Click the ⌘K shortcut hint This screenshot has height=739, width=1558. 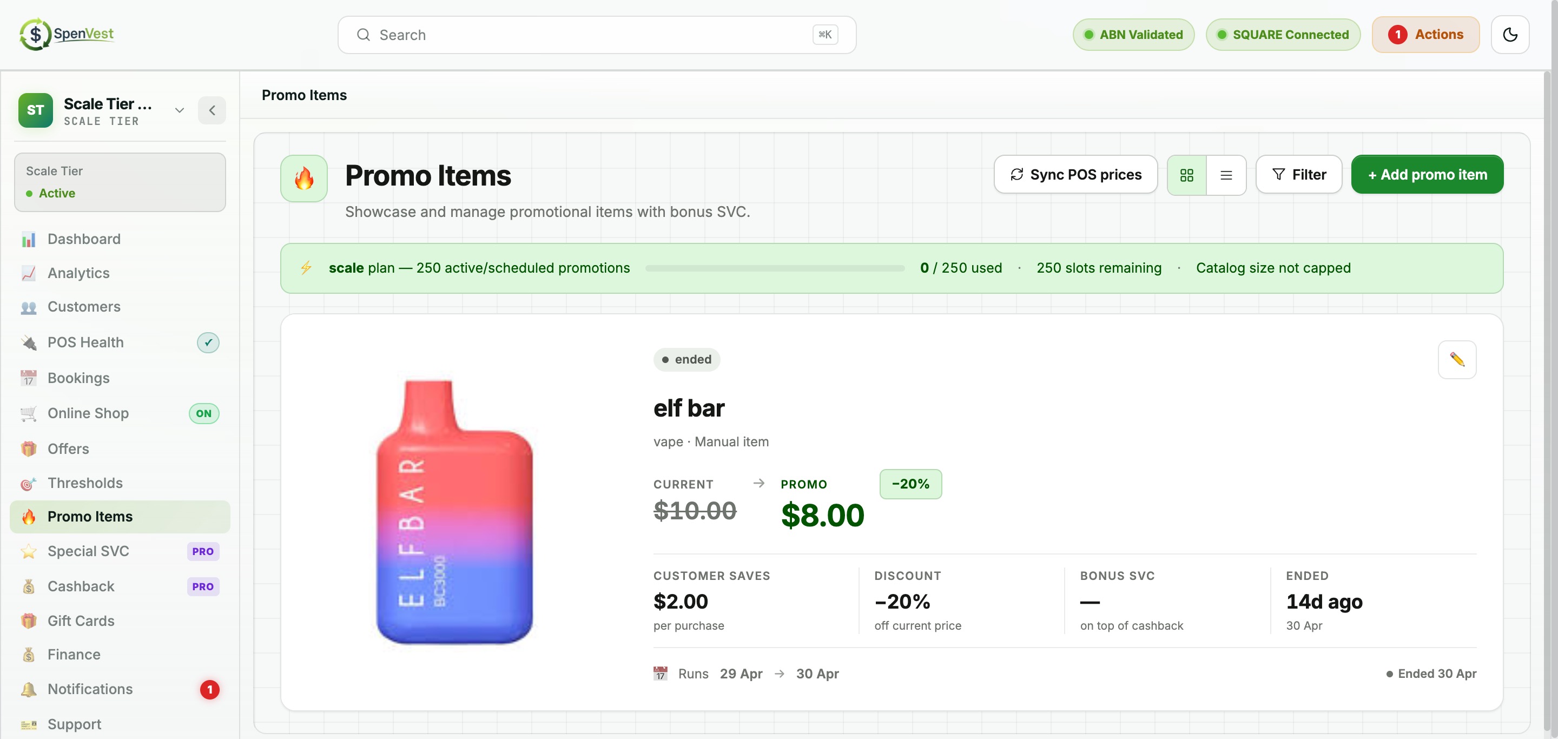coord(824,35)
